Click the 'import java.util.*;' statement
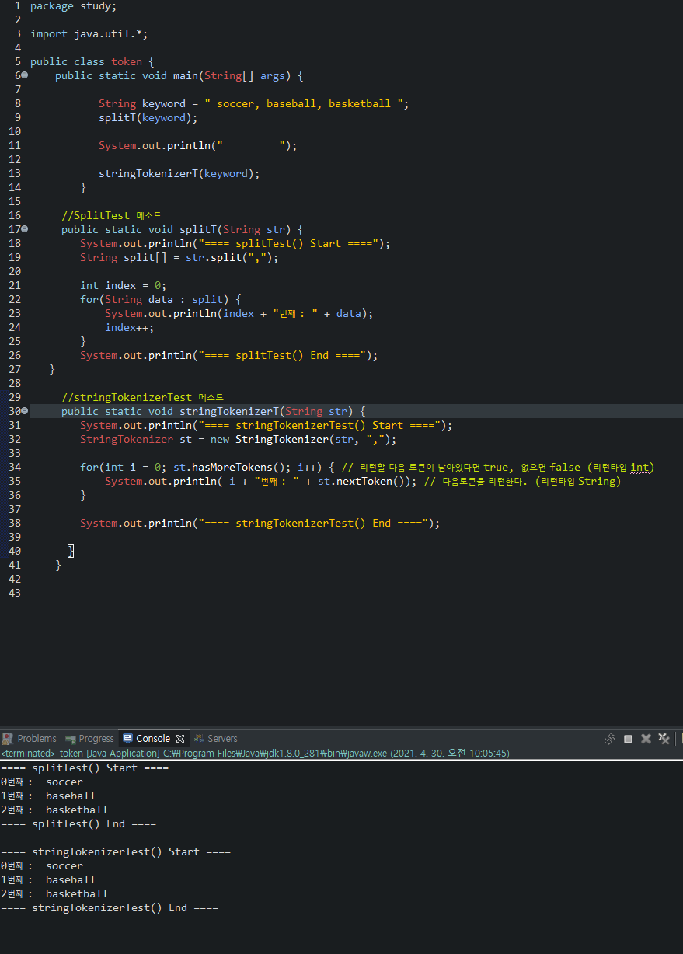 pos(89,34)
